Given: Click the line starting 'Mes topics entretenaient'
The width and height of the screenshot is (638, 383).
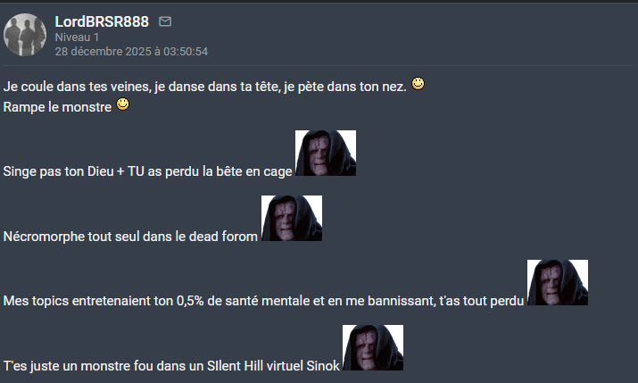Looking at the screenshot, I should pyautogui.click(x=263, y=301).
